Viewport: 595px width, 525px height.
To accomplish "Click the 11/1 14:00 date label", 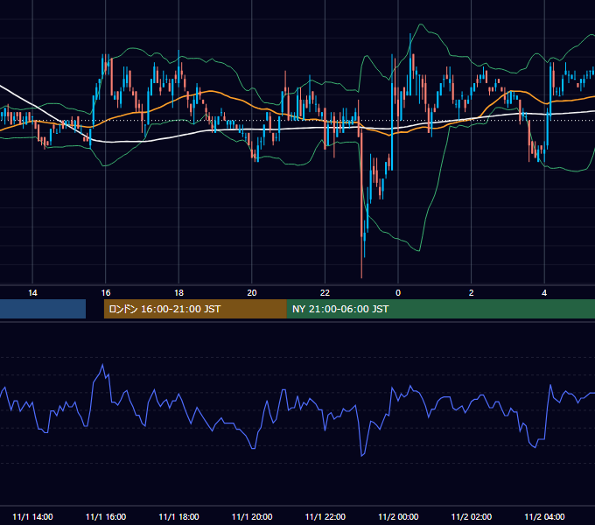I will [32, 516].
